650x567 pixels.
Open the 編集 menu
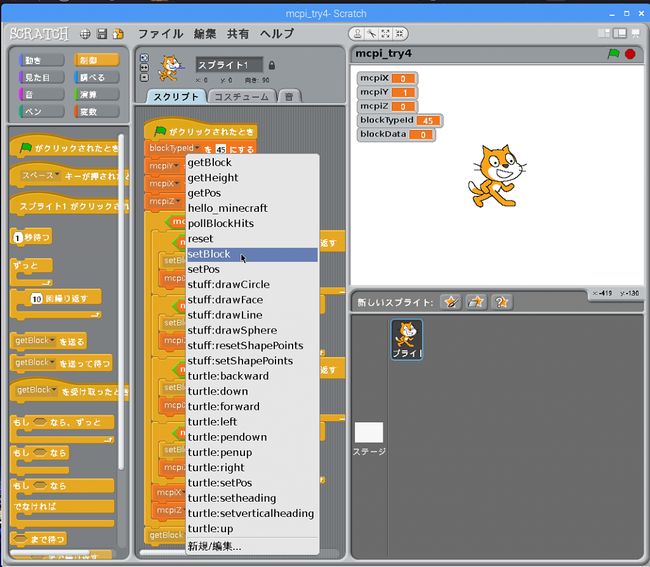point(205,34)
